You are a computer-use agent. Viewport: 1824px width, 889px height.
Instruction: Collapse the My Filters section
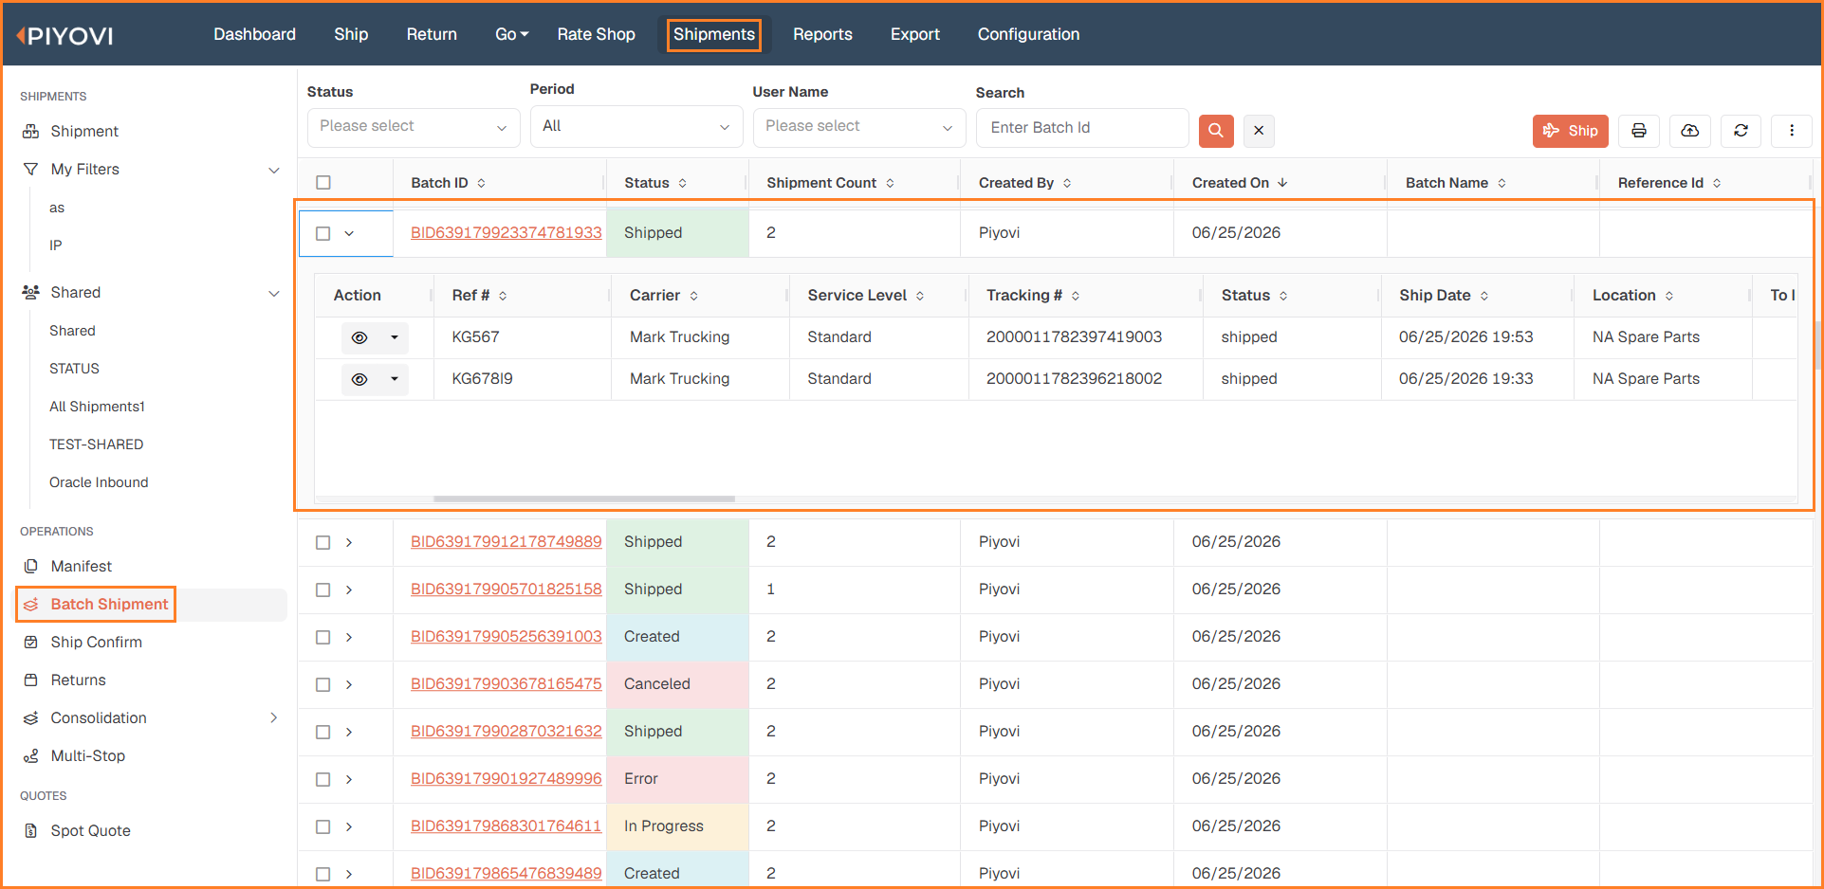[274, 170]
